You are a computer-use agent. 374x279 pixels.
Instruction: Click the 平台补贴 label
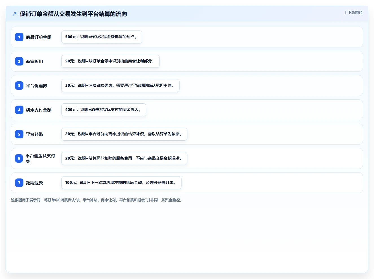tap(34, 134)
